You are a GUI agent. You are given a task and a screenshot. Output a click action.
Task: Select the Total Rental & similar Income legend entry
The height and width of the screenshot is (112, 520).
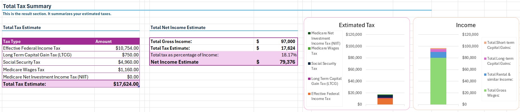tap(500, 77)
